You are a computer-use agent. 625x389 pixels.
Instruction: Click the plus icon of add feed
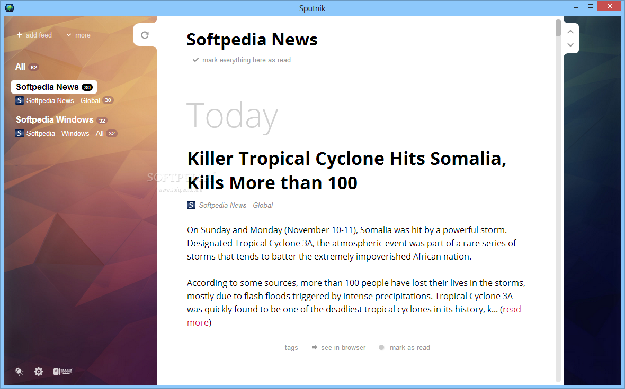[x=19, y=35]
